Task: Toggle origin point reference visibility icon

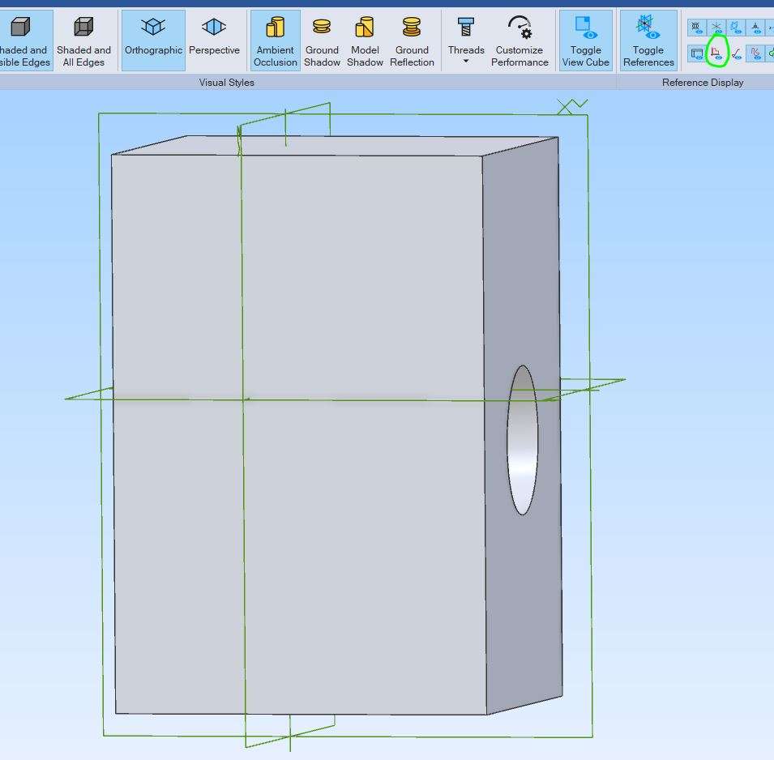Action: [696, 28]
